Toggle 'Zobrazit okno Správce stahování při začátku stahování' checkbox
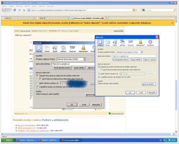Screen dimensions: 179x144 (x=99, y=67)
